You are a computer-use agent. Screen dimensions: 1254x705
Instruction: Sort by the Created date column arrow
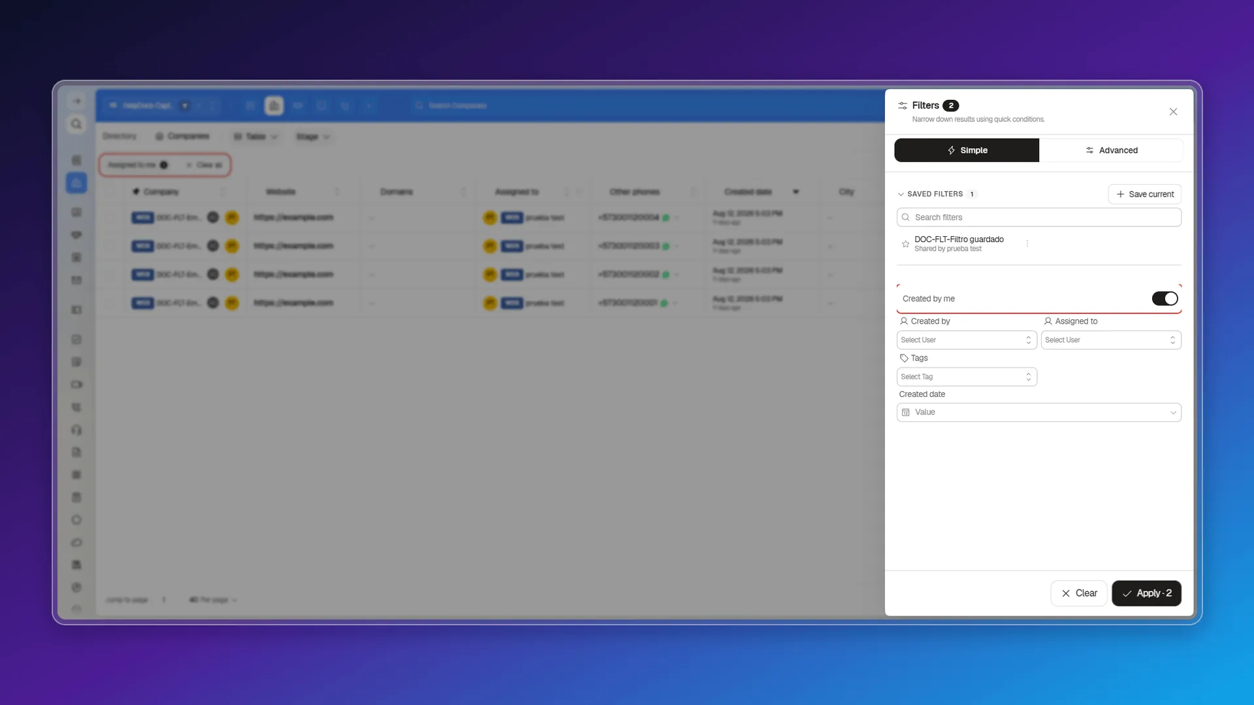coord(796,192)
